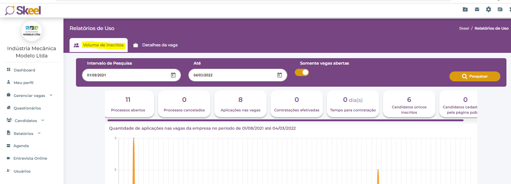Open calendar picker for Intervalo de Pesquisa
Screen dimensions: 511x184
click(173, 75)
